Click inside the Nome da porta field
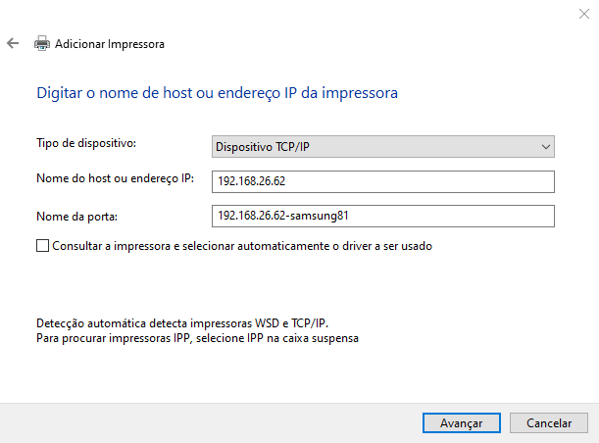The image size is (599, 443). (382, 216)
